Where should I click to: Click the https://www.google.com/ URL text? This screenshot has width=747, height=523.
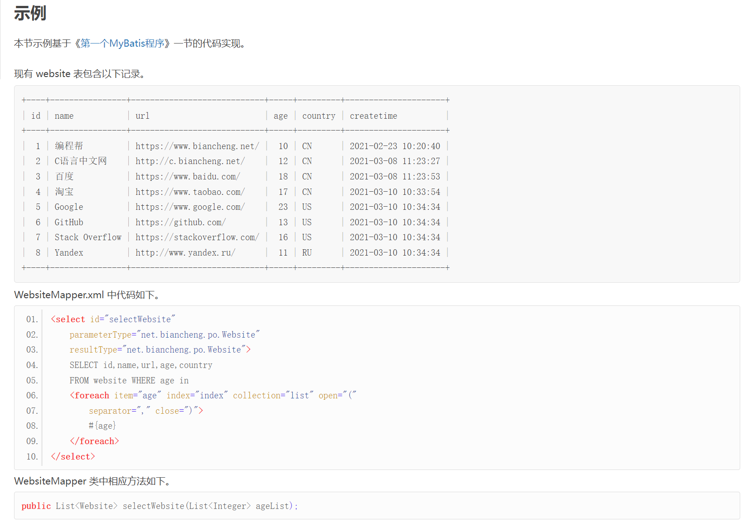pos(190,207)
